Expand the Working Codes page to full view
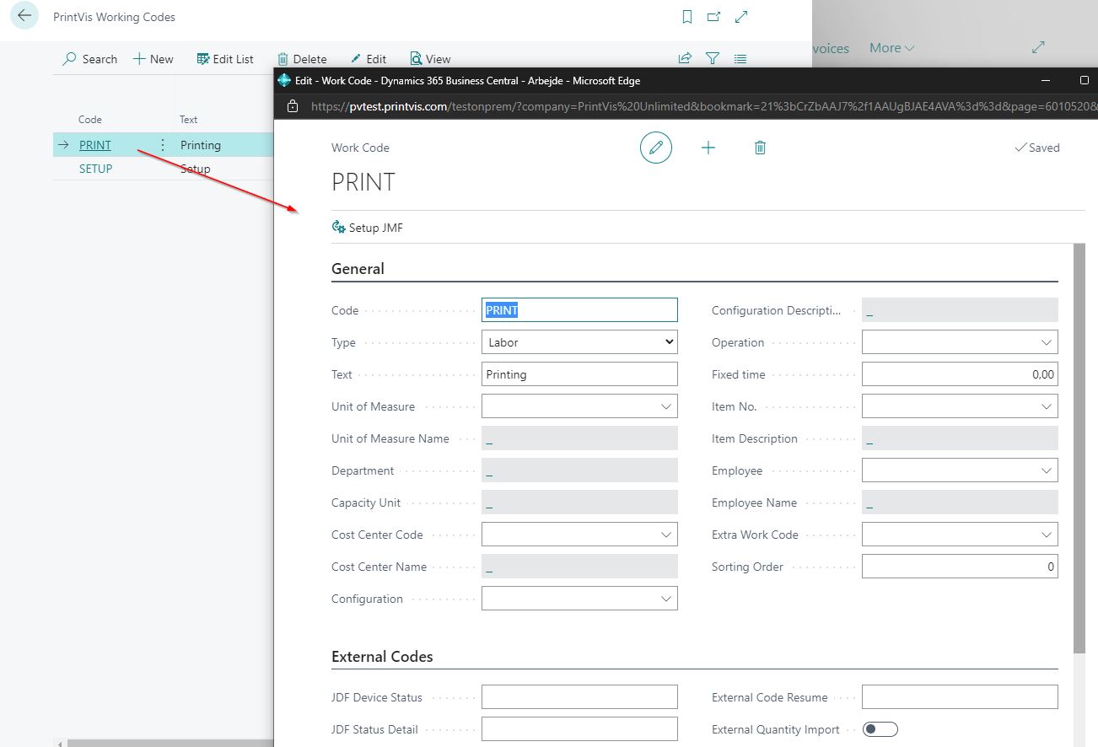The height and width of the screenshot is (747, 1098). point(741,17)
